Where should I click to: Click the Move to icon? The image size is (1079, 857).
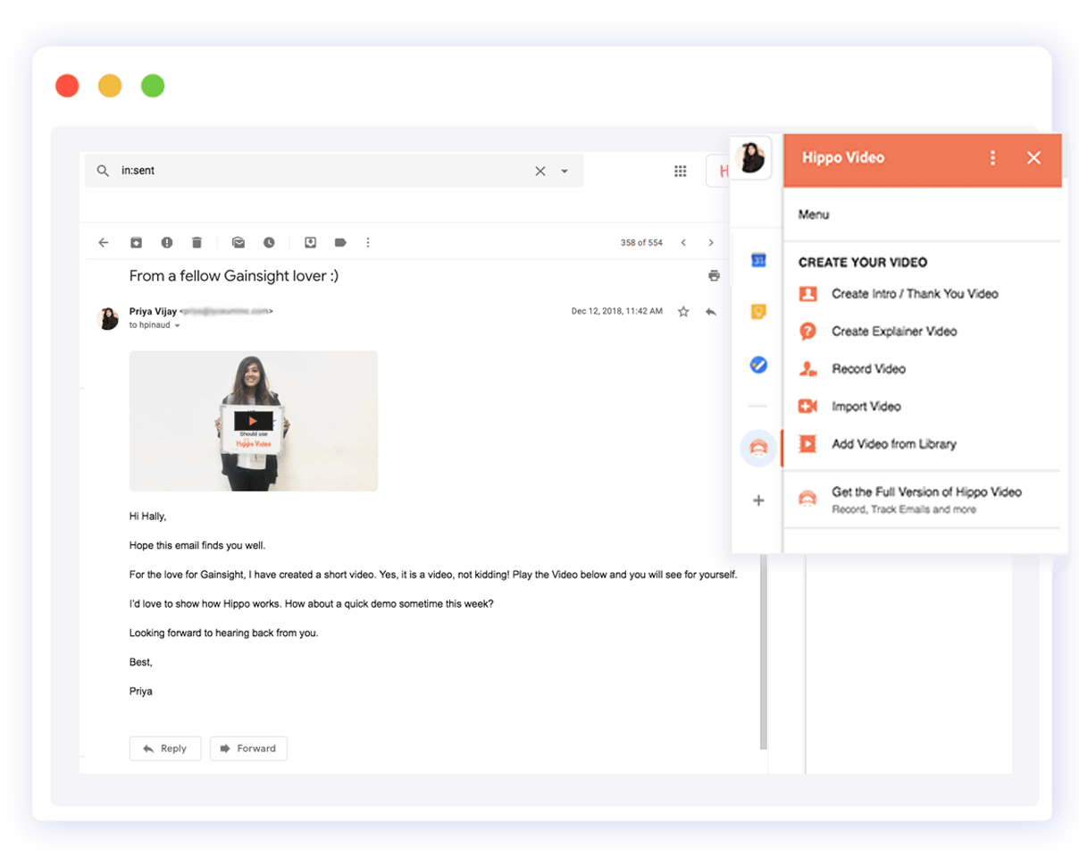[310, 242]
